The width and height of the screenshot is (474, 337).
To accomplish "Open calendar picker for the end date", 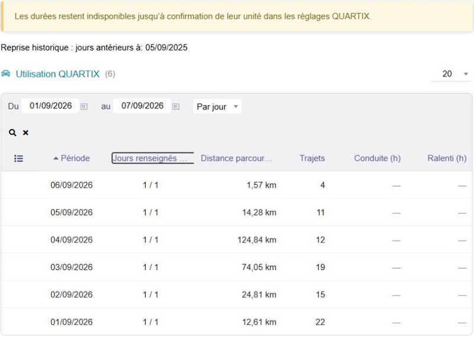I will coord(176,107).
